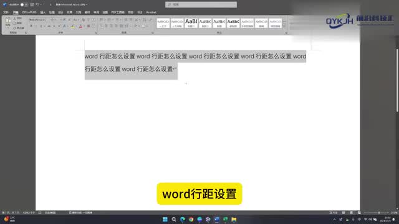Click the Center alignment icon
Viewport: 399px width, 224px height.
(106, 26)
